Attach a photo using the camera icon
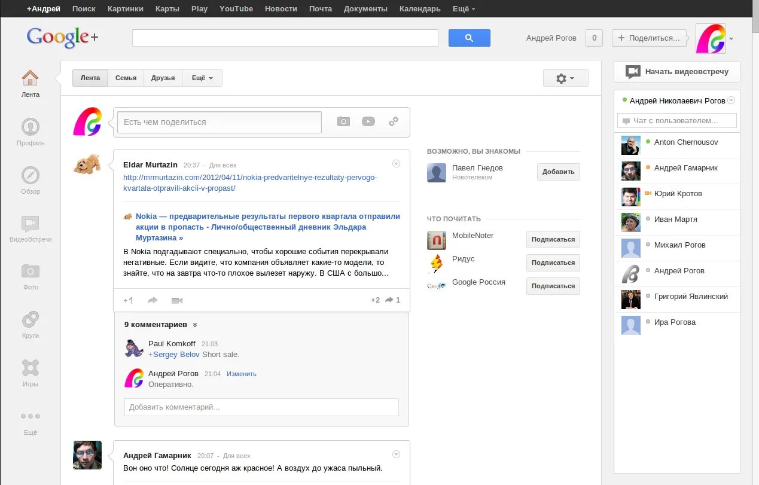 pos(343,121)
